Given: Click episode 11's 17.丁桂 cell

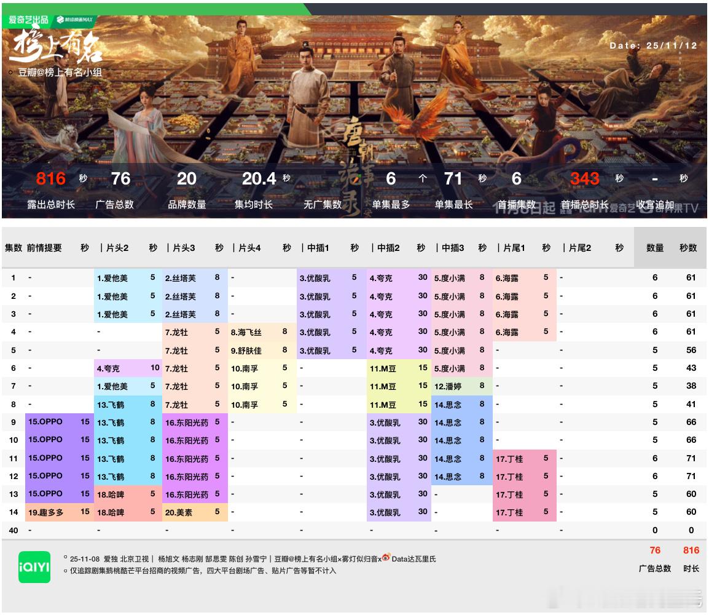Looking at the screenshot, I should pos(525,458).
